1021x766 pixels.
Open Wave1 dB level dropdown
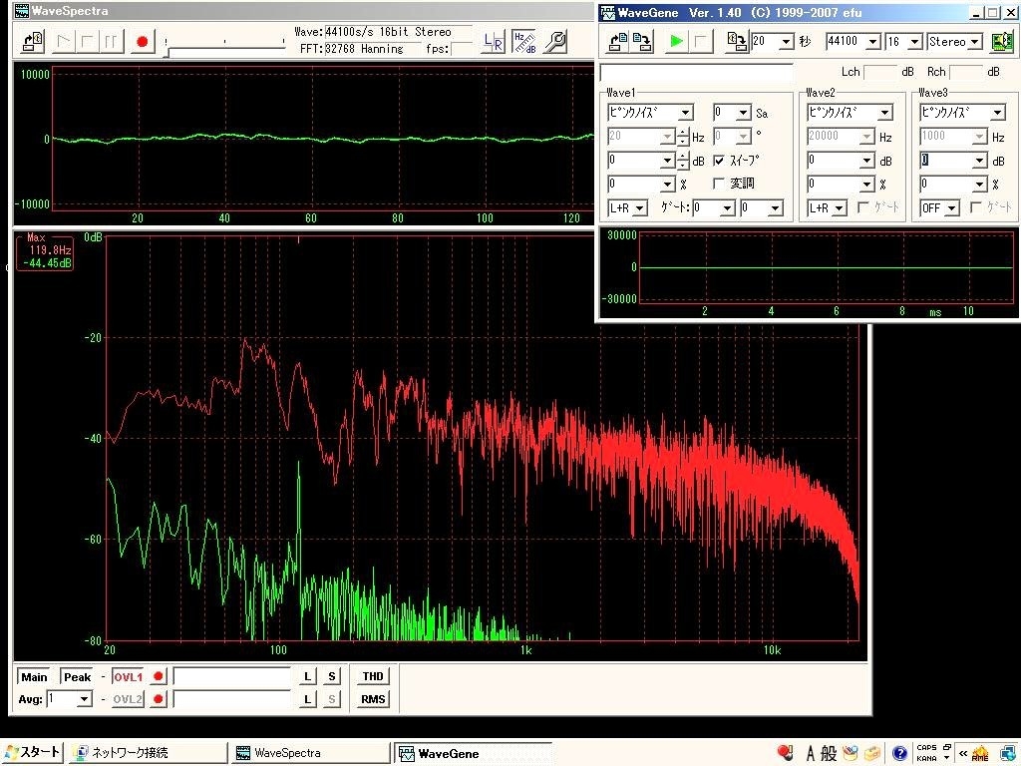point(667,161)
